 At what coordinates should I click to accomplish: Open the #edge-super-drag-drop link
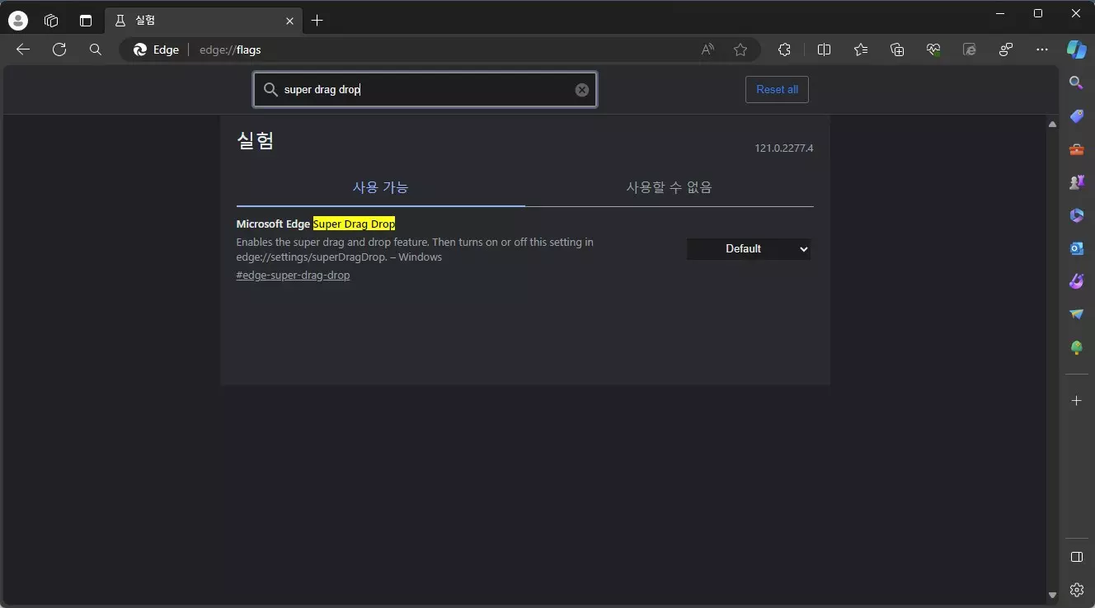[x=293, y=275]
